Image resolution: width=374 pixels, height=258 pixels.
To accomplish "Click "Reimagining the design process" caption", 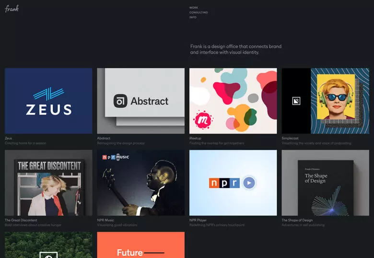I will [121, 143].
